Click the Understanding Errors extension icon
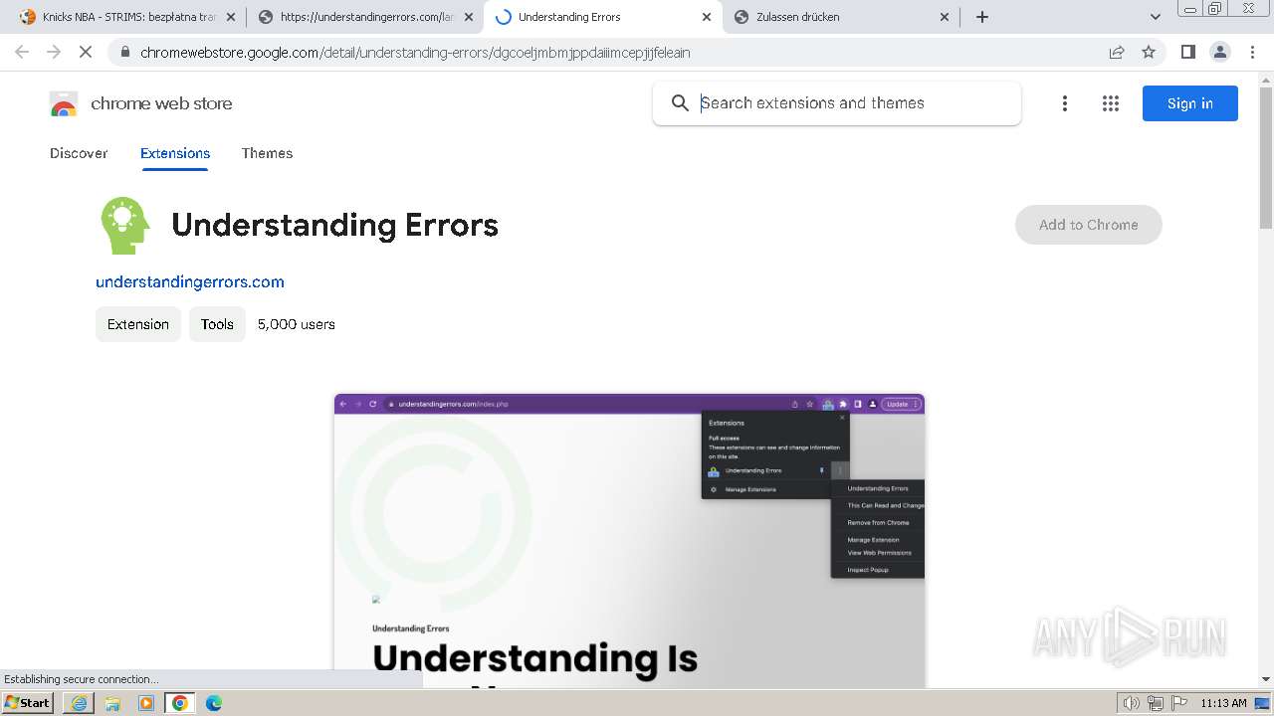 [124, 225]
